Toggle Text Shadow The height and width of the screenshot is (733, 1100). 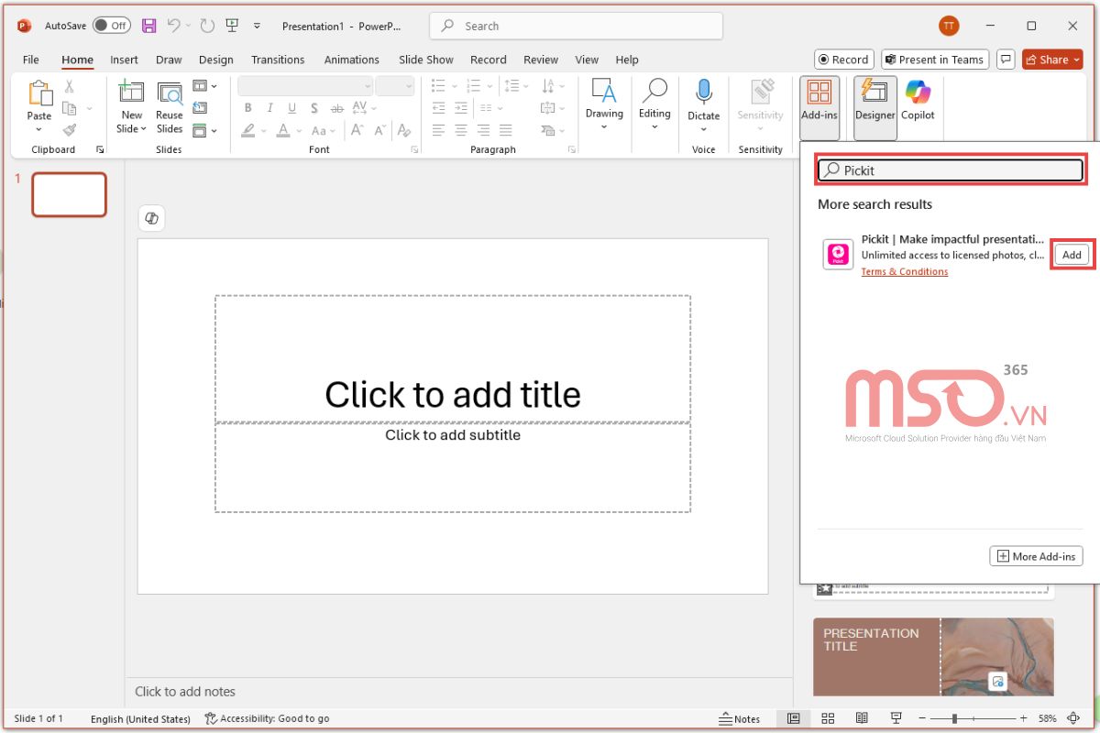313,108
